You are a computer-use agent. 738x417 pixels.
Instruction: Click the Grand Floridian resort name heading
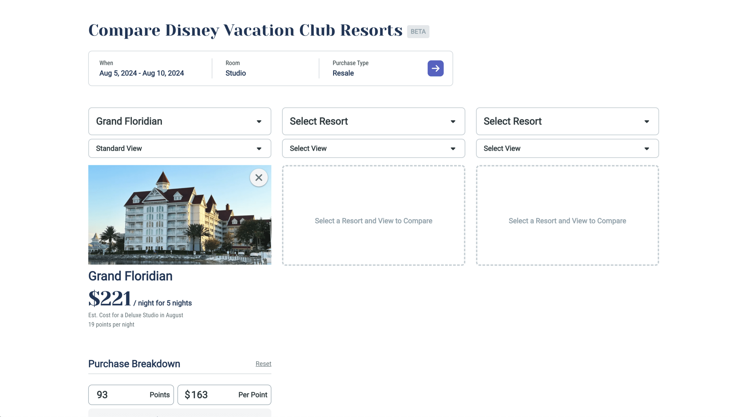(x=130, y=276)
